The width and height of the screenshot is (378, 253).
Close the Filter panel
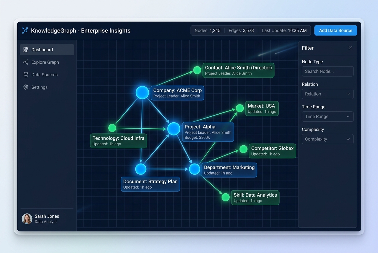pos(350,48)
